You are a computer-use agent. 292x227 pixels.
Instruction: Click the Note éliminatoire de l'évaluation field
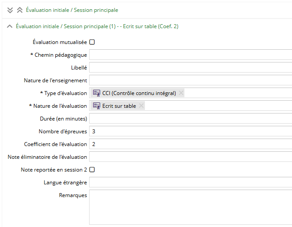[x=191, y=157]
